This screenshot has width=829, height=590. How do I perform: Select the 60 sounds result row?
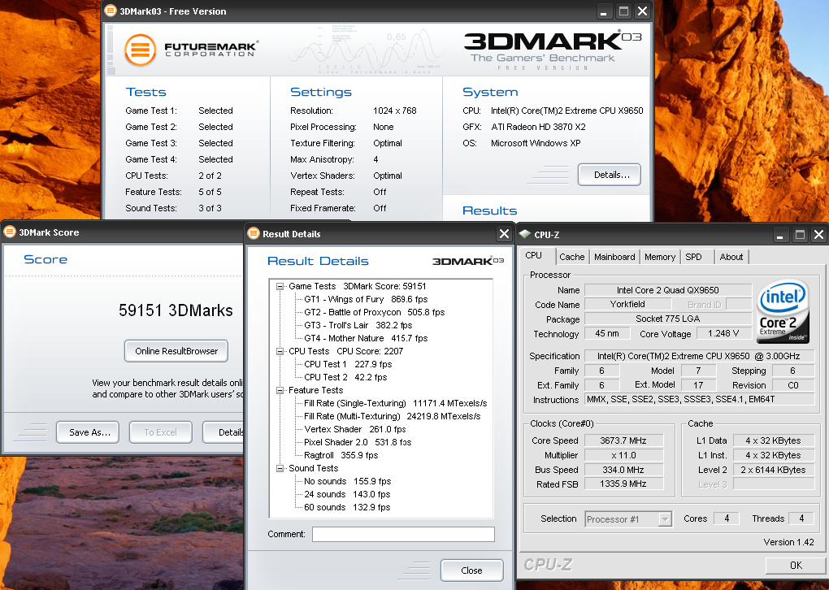347,507
